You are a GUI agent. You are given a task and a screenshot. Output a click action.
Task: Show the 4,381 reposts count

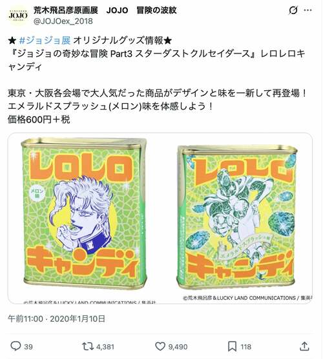[x=105, y=347]
